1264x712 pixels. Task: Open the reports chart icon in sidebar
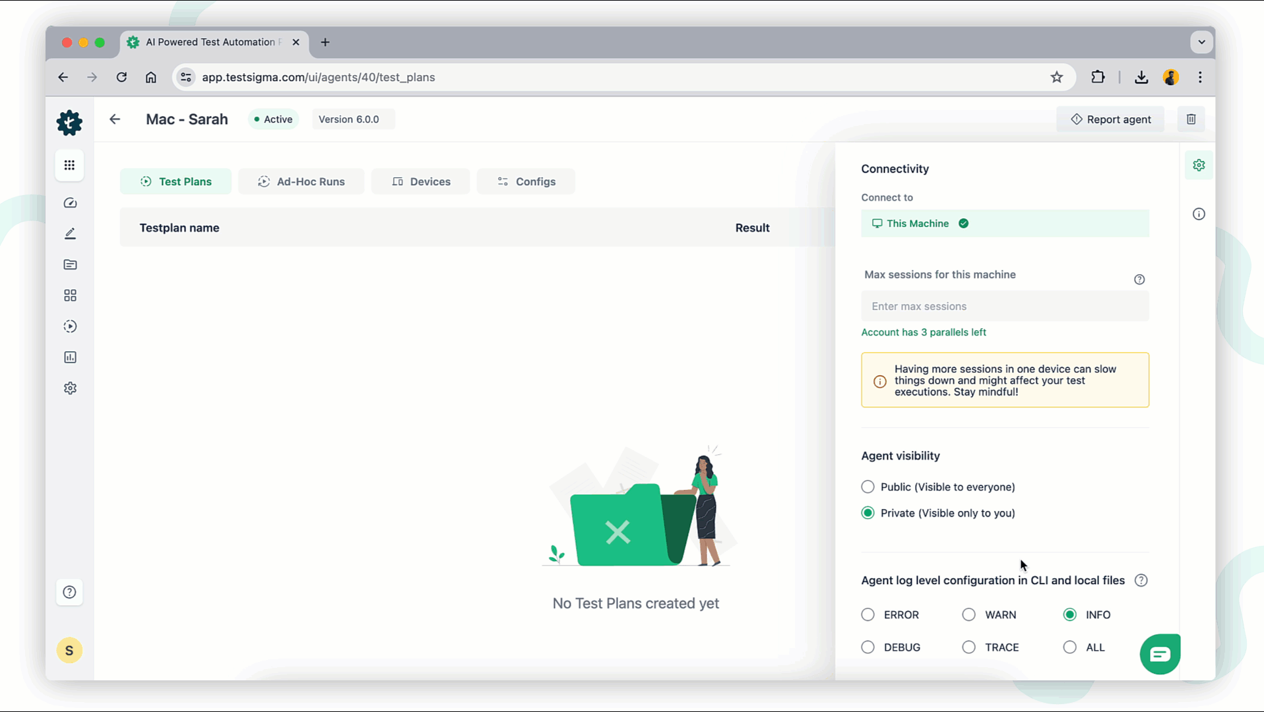(70, 357)
